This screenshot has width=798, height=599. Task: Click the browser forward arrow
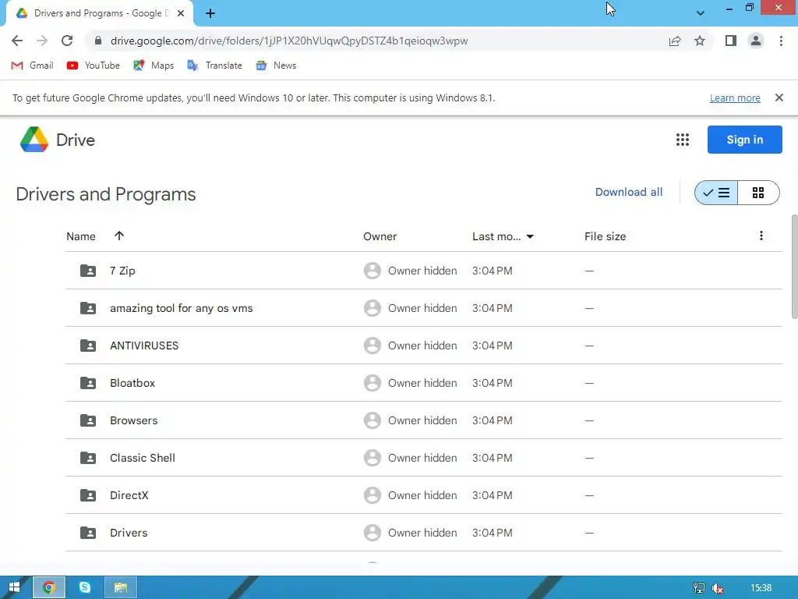42,41
